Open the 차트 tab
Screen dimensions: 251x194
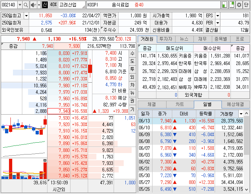pos(180,105)
